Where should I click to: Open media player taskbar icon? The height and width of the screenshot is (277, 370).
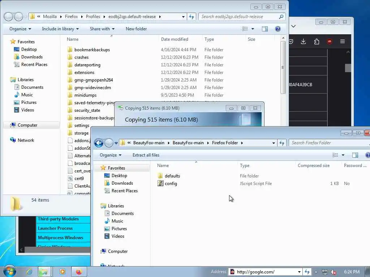click(x=62, y=272)
